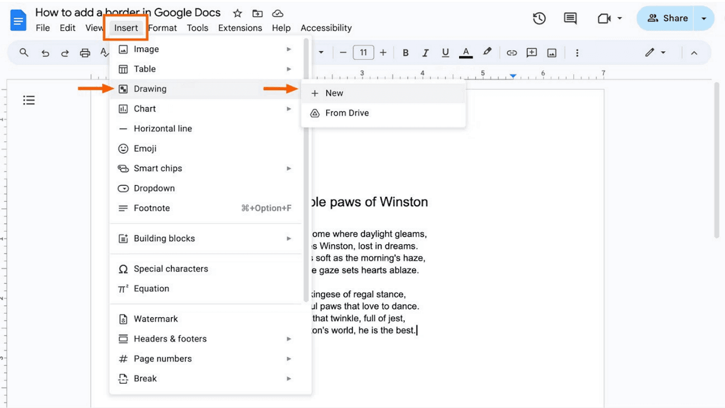Insert a Dropdown from menu
725x408 pixels.
click(x=206, y=188)
